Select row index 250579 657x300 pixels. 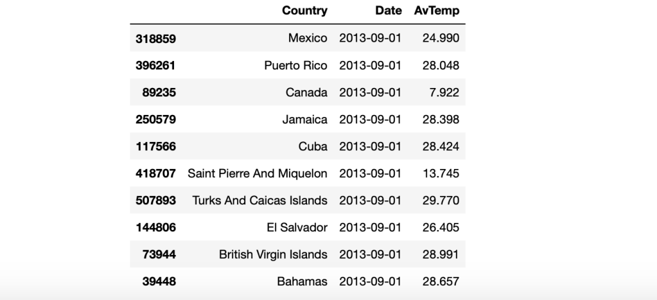[155, 119]
